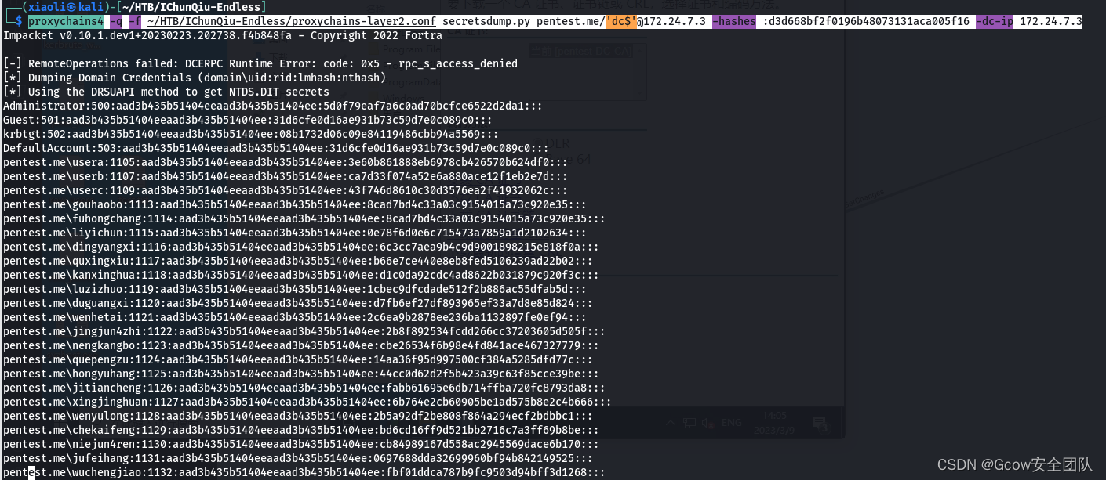The image size is (1106, 480).
Task: Click the jufeihang:1131 hash line
Action: click(x=298, y=458)
